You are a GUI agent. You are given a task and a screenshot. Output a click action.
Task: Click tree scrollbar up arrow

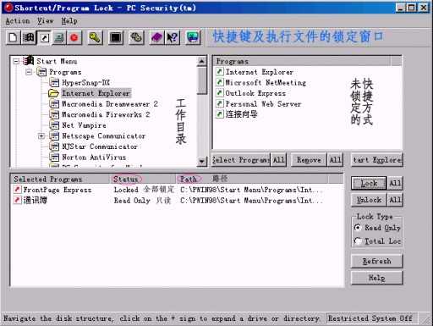tap(202, 61)
